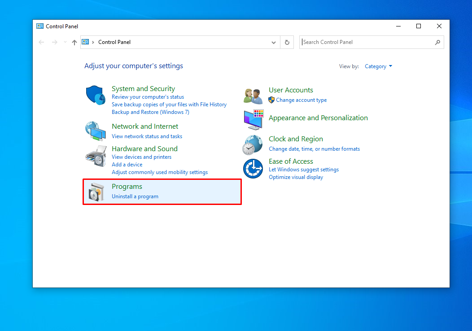The width and height of the screenshot is (472, 331).
Task: Click Add a device link
Action: click(x=127, y=165)
